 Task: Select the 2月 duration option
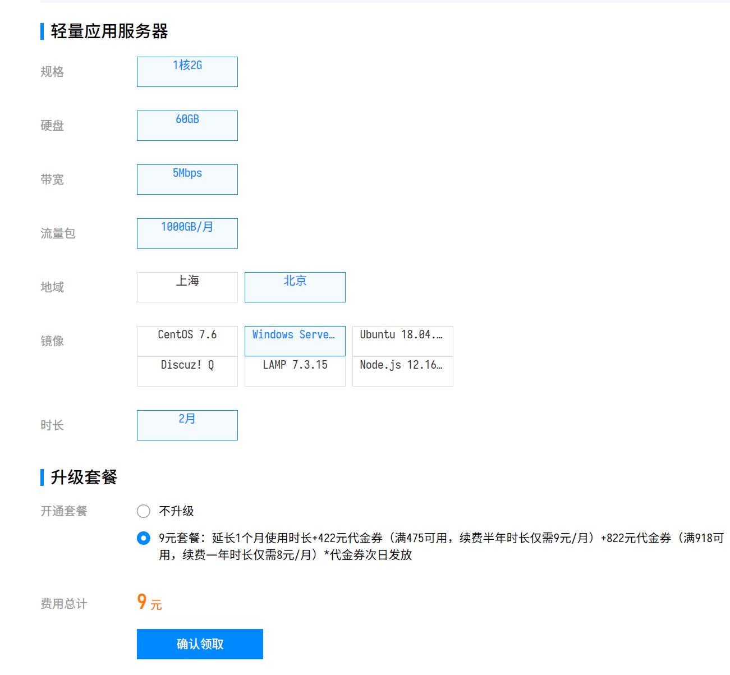tap(187, 425)
